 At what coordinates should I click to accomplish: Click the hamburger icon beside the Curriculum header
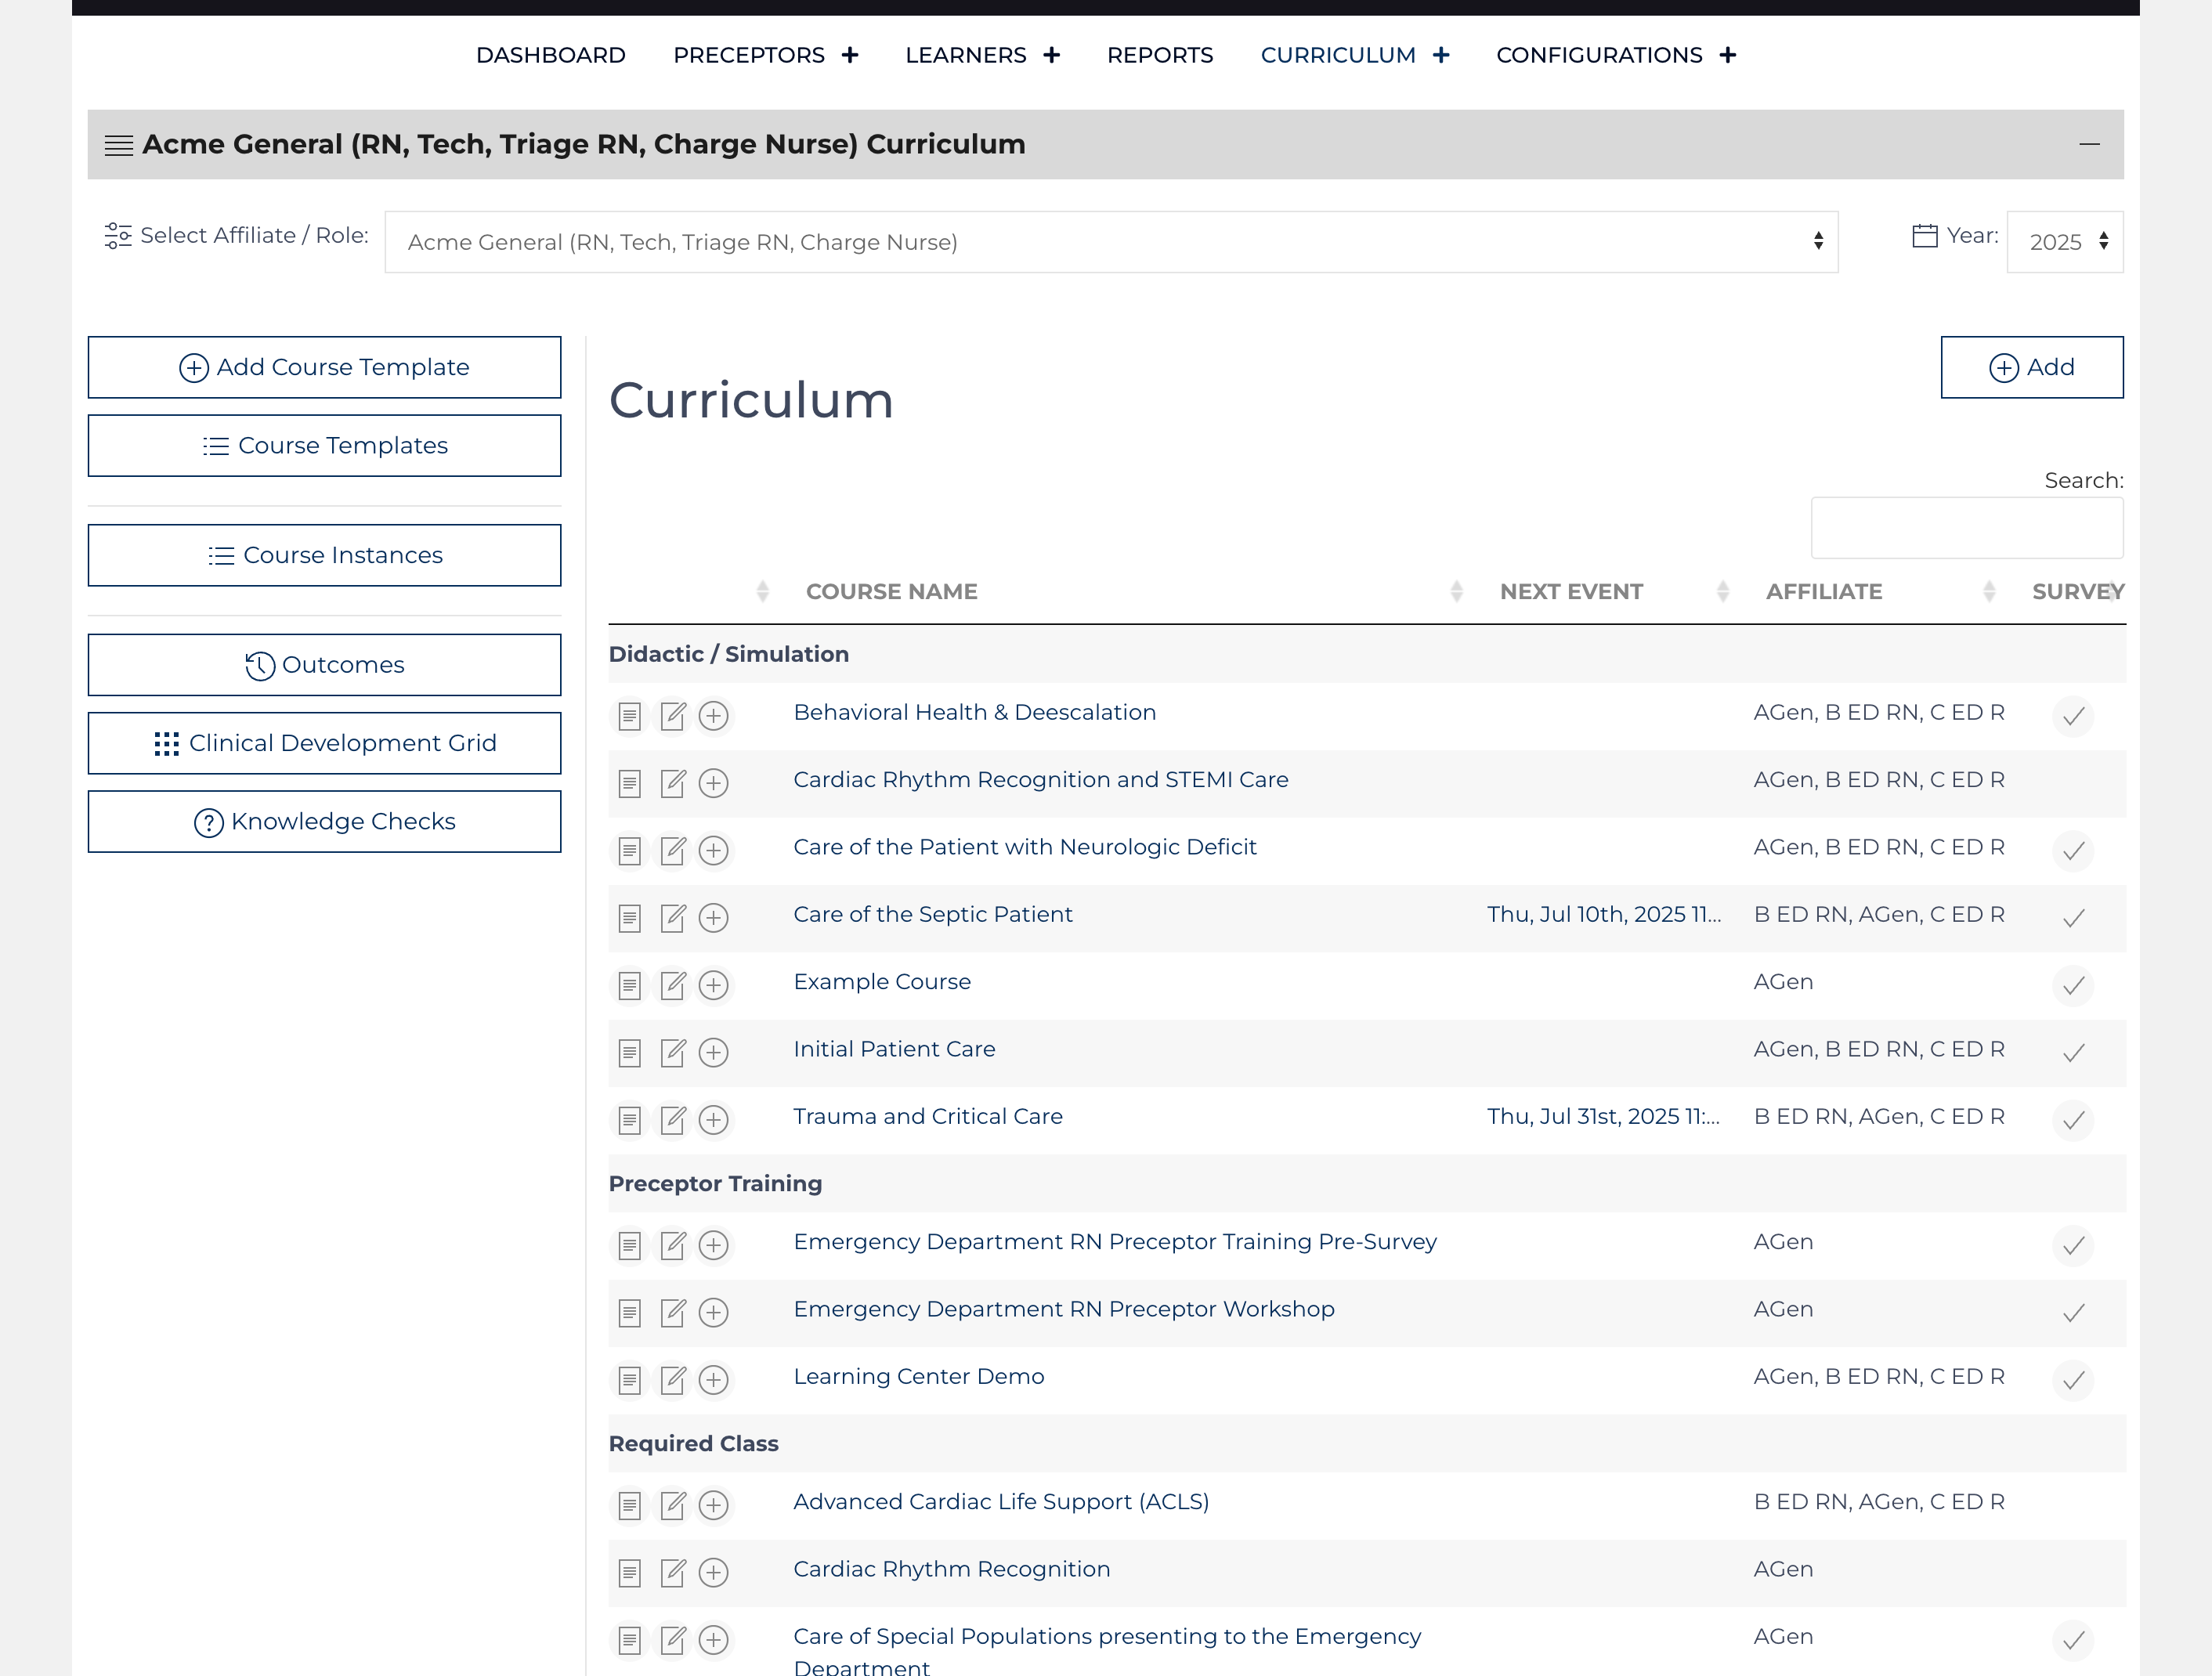click(119, 144)
